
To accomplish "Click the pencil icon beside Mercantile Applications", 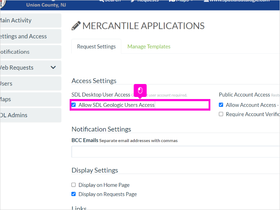I will tap(76, 26).
